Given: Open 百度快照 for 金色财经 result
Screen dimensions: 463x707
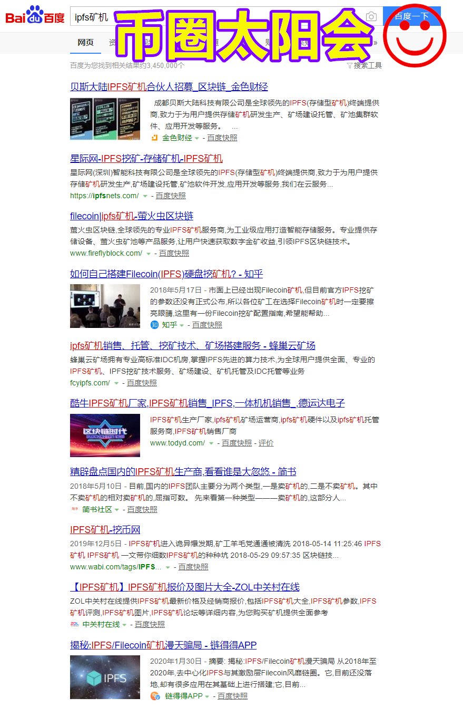Looking at the screenshot, I should tap(222, 138).
